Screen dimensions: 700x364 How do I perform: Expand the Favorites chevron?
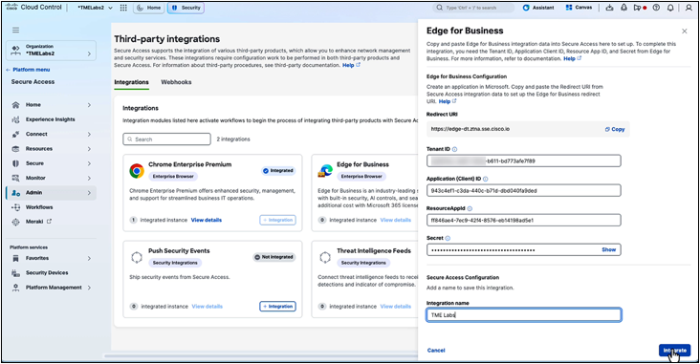(x=89, y=258)
